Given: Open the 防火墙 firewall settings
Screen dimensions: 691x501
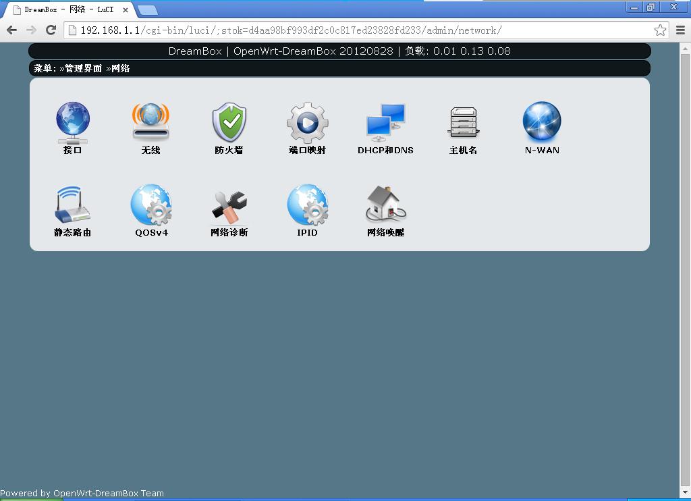Looking at the screenshot, I should (x=229, y=127).
